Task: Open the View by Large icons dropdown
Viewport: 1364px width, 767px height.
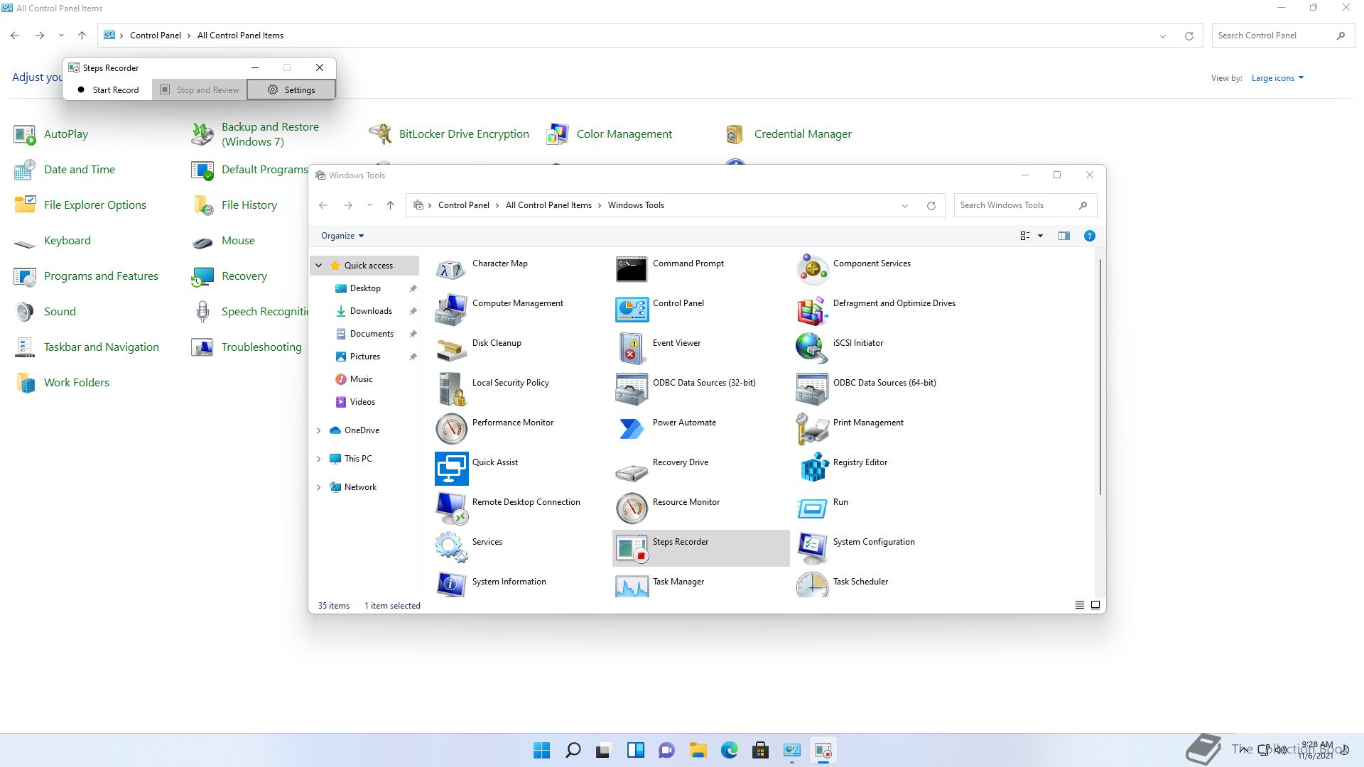Action: tap(1277, 78)
